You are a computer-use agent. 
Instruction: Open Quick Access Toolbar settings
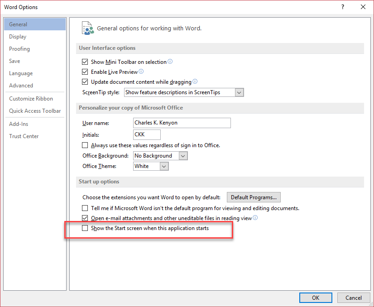(35, 110)
